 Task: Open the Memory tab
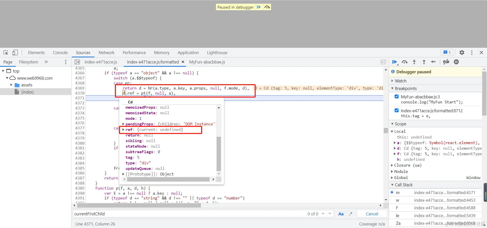pos(162,53)
